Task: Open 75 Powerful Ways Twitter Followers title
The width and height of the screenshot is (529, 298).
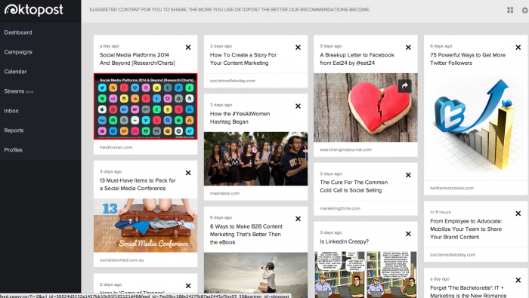Action: click(468, 59)
